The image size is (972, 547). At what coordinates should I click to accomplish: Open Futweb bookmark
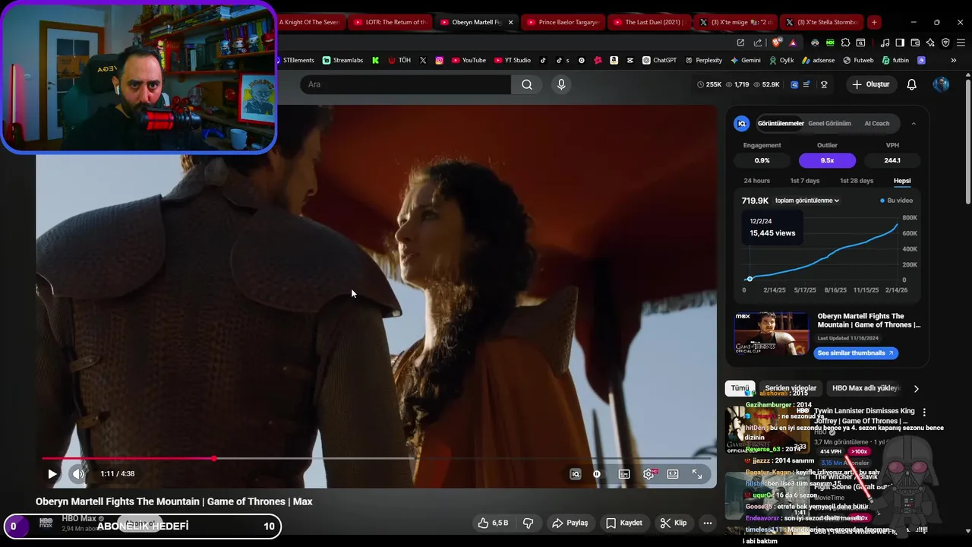pos(858,60)
